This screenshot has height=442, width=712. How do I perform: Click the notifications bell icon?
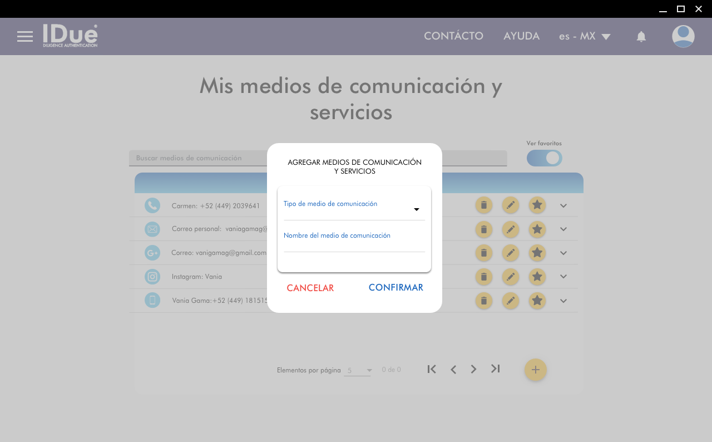coord(641,37)
